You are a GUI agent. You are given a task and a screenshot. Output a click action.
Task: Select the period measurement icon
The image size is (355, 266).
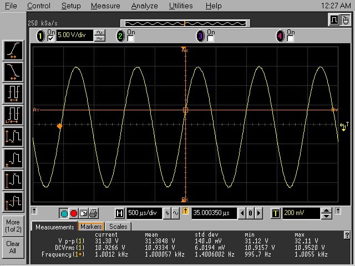tap(13, 94)
